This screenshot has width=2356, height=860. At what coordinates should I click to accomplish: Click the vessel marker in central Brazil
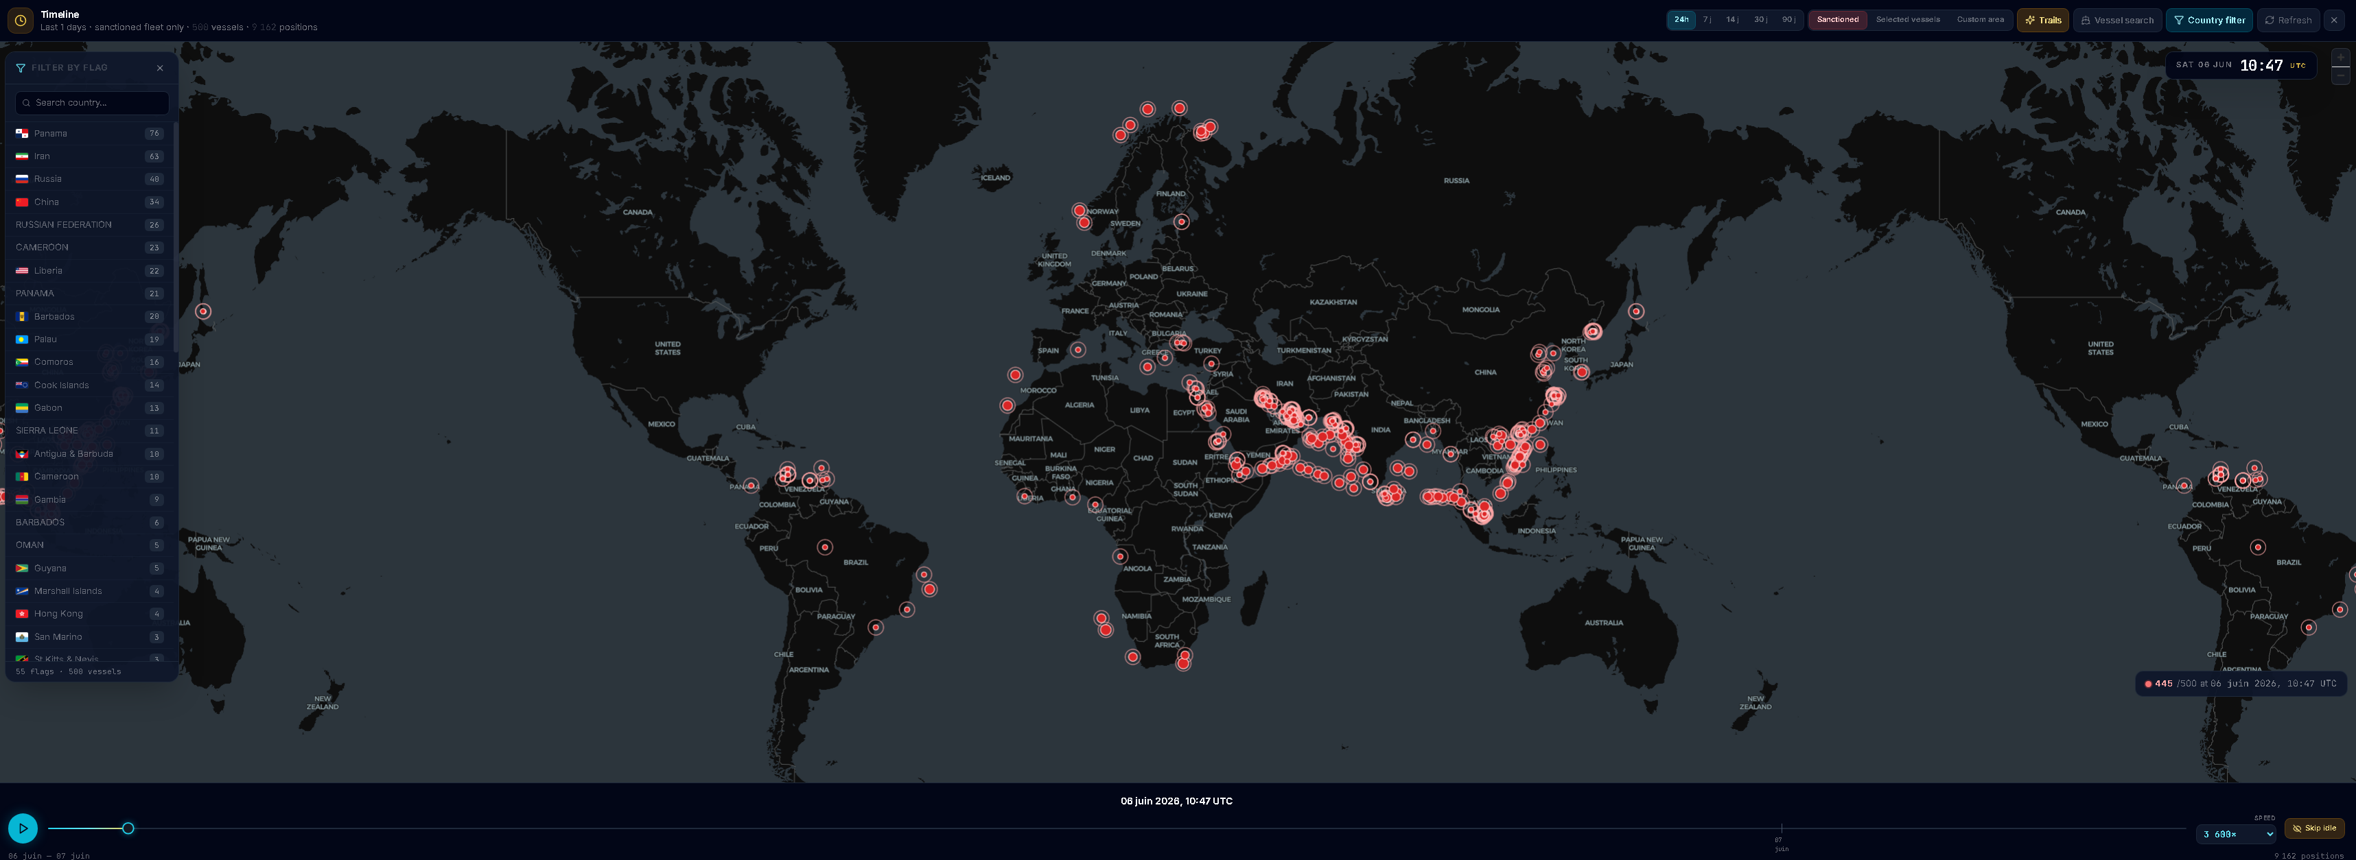(x=825, y=547)
